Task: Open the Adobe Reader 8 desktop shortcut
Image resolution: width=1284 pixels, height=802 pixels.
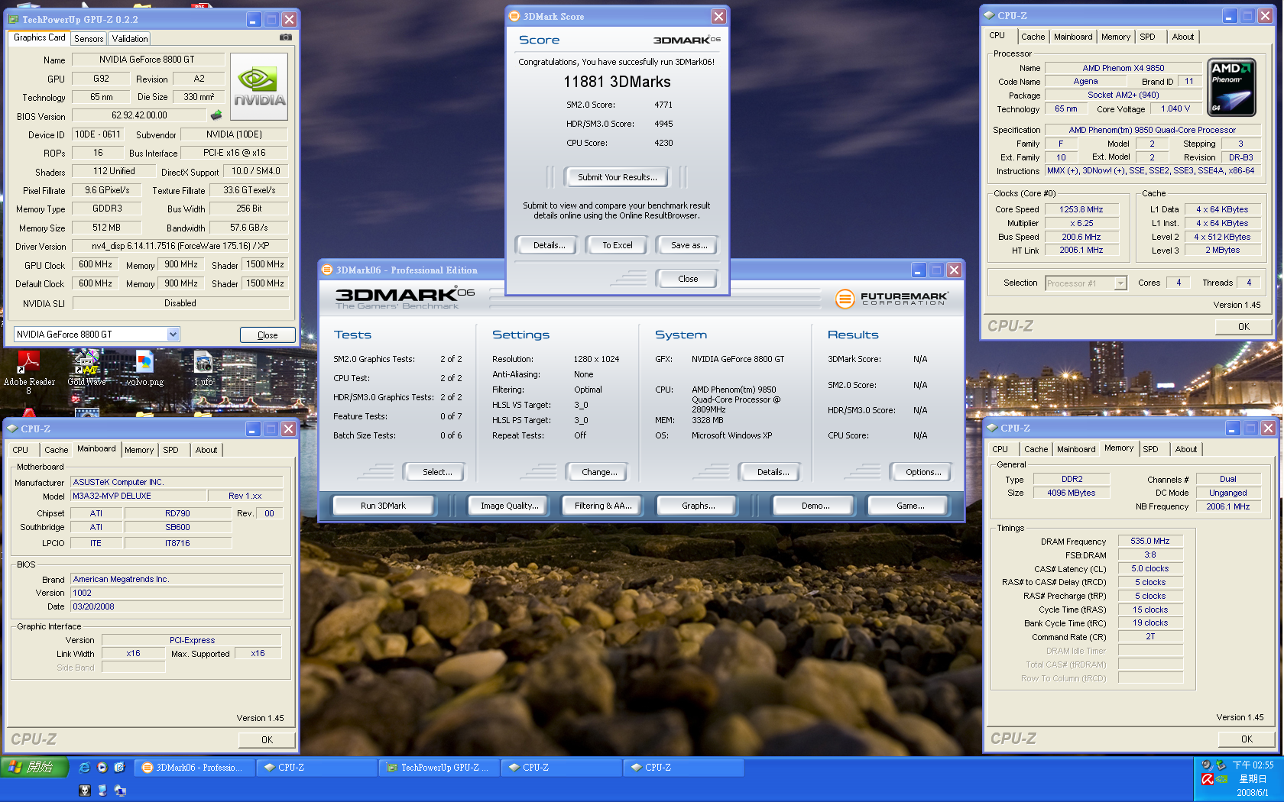Action: (x=29, y=372)
